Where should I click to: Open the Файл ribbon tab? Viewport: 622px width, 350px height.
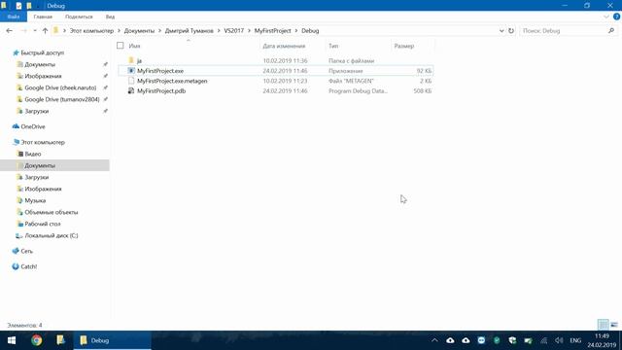tap(14, 17)
